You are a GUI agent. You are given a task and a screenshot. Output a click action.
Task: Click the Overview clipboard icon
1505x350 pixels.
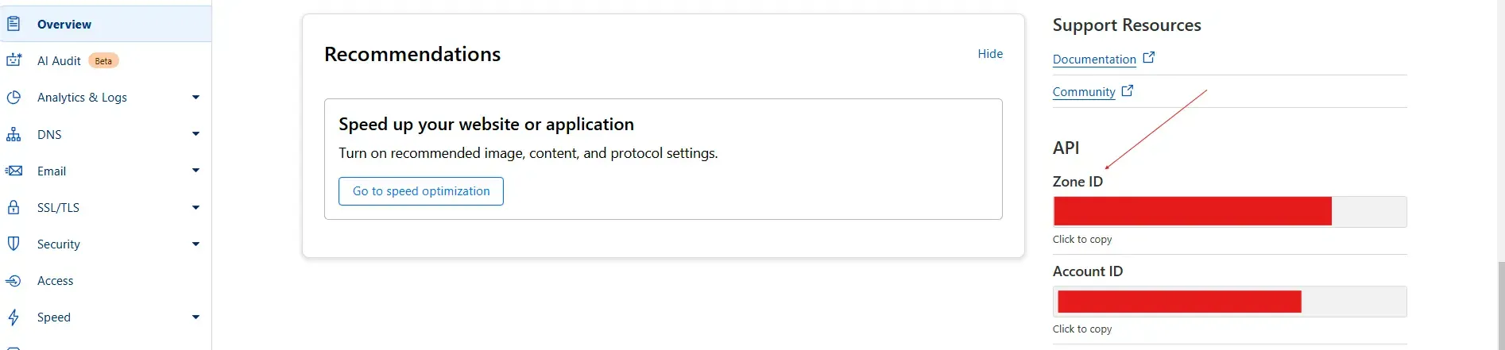tap(14, 24)
